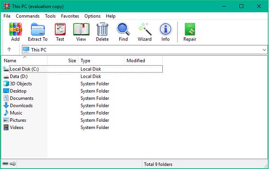269x169 pixels.
Task: Select the Delete trash can icon
Action: pos(102,29)
